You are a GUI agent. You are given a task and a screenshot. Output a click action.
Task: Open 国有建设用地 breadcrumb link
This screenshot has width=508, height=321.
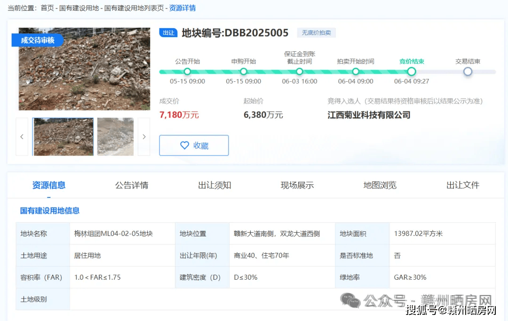(x=79, y=8)
